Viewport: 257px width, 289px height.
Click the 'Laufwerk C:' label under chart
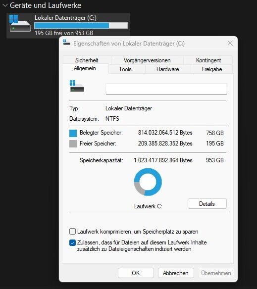point(148,206)
